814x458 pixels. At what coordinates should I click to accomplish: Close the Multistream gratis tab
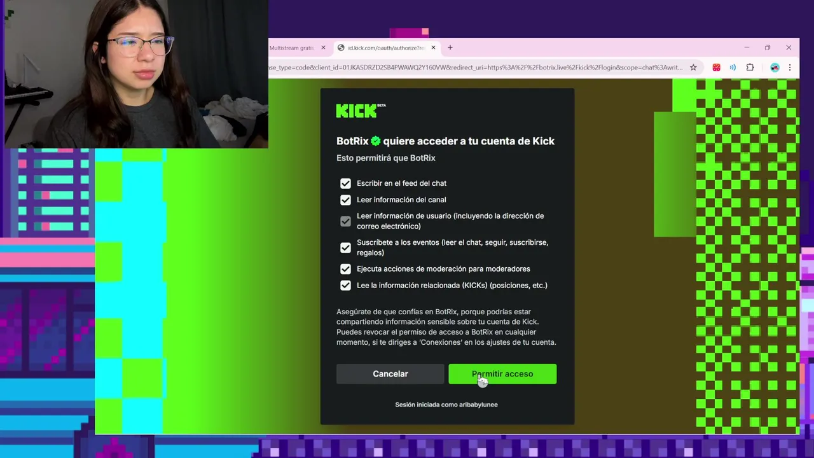pos(323,48)
